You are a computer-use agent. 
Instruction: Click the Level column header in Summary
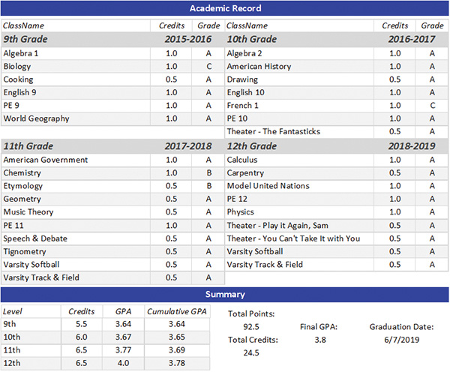(x=12, y=311)
